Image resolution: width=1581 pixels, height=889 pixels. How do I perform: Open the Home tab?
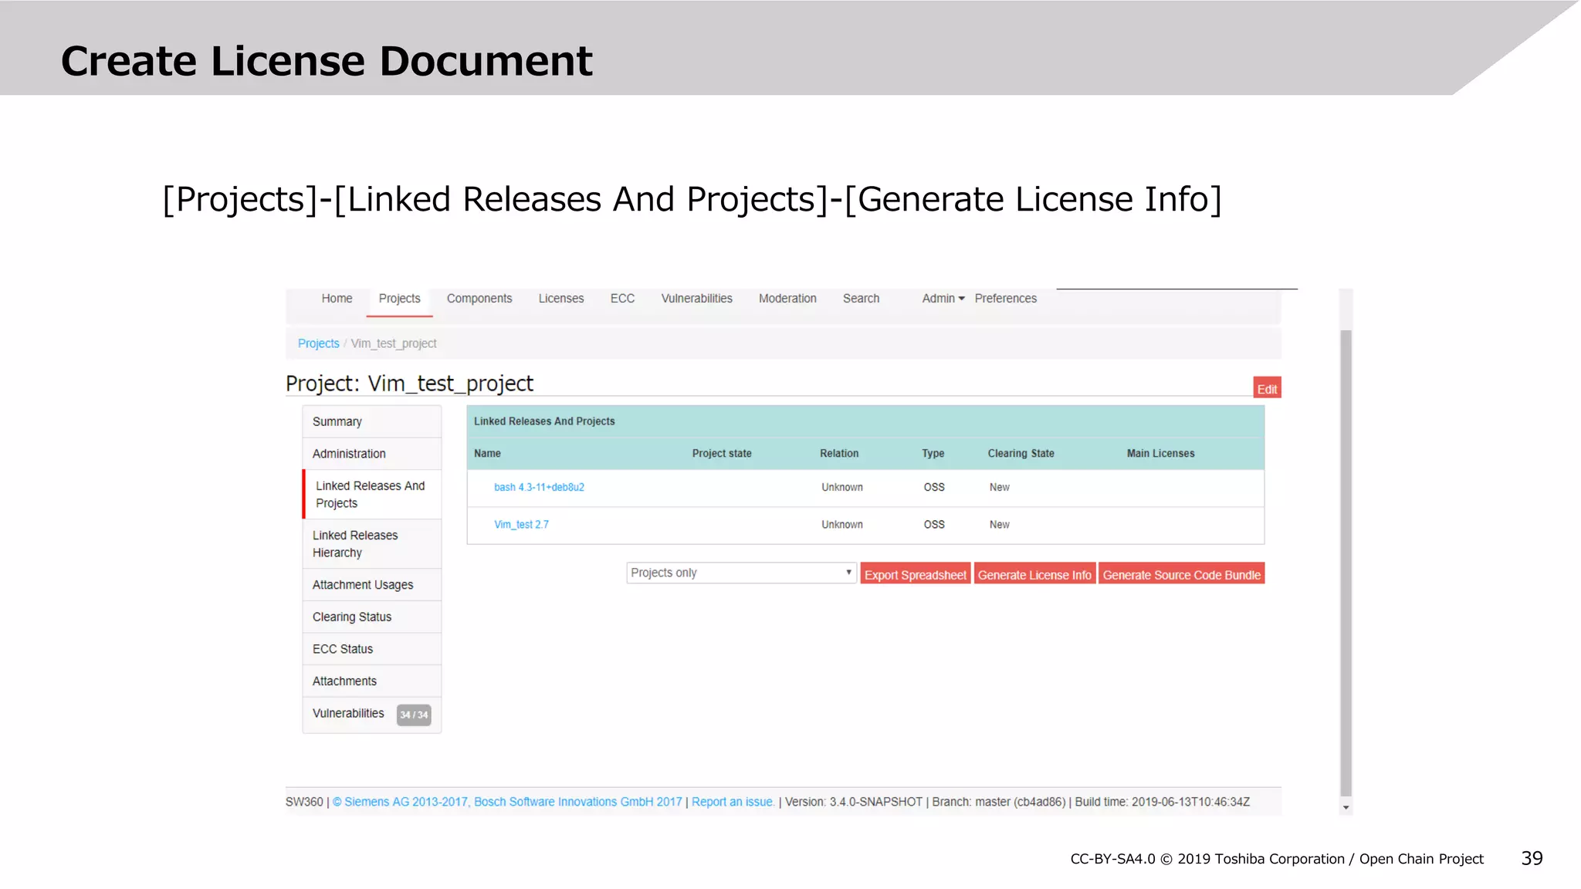pos(337,299)
